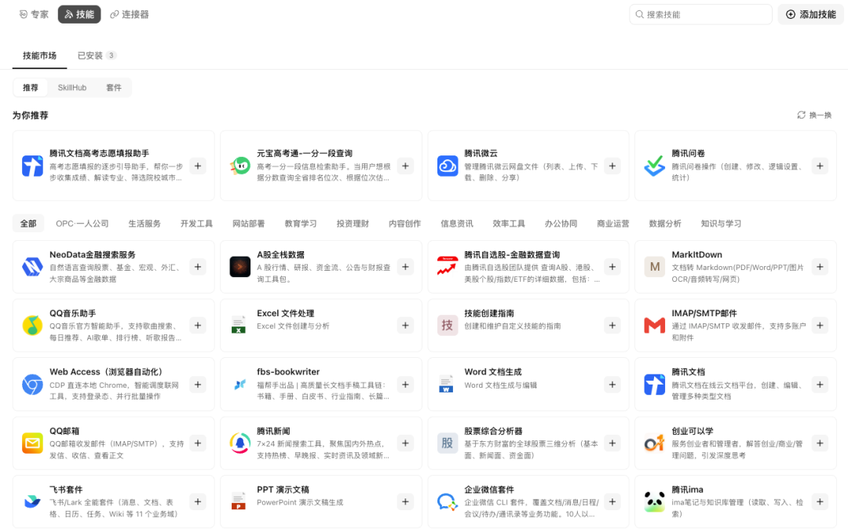Filter by 数据分析 category
This screenshot has height=529, width=848.
pos(665,224)
